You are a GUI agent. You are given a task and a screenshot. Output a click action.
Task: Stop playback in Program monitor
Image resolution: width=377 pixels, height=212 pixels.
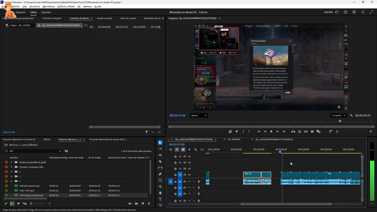(271, 132)
